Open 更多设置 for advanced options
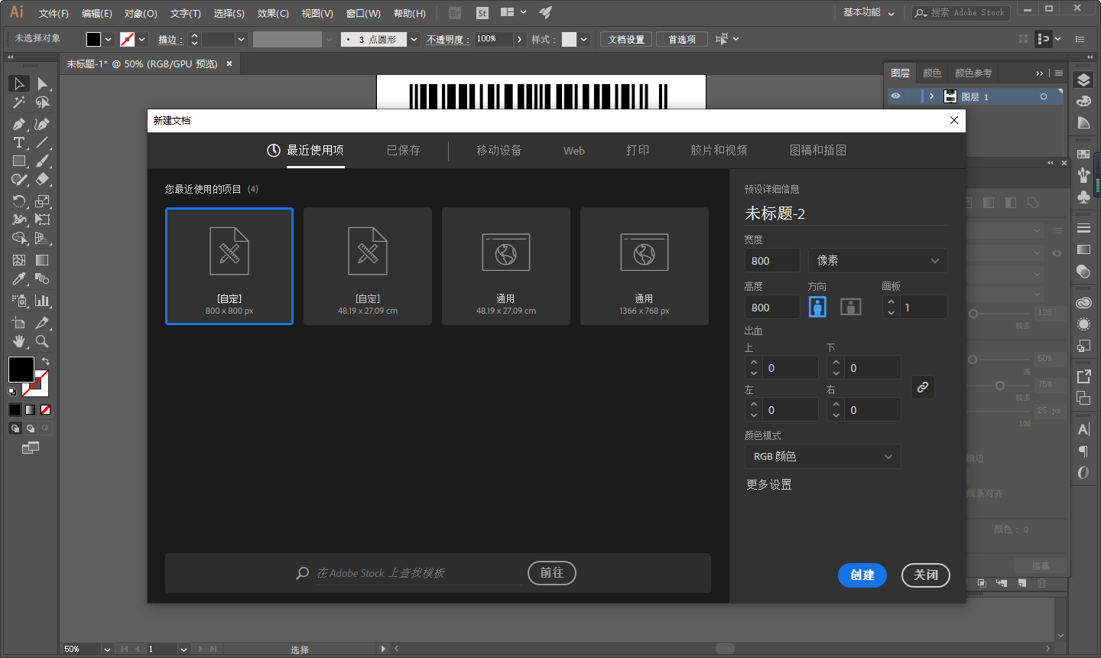The width and height of the screenshot is (1101, 658). [768, 484]
